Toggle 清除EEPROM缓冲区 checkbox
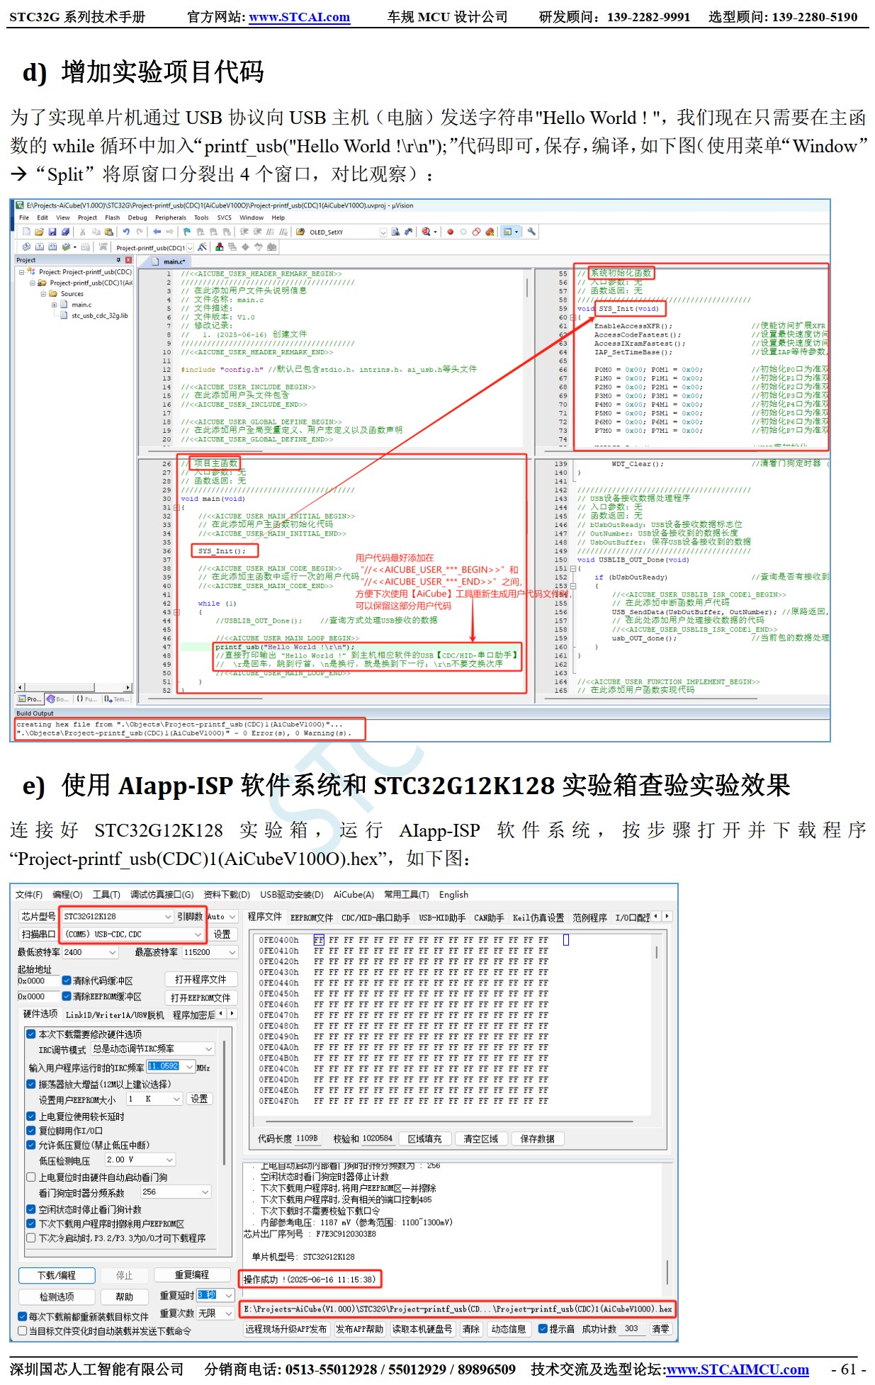The height and width of the screenshot is (1385, 875). [x=67, y=996]
